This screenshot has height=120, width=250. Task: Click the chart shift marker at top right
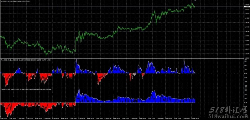click(195, 1)
